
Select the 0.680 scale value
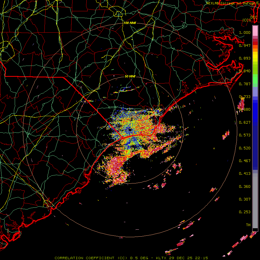245,109
